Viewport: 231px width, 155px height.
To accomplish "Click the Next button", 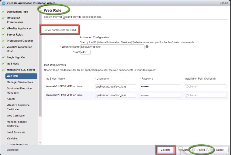I will (x=202, y=150).
